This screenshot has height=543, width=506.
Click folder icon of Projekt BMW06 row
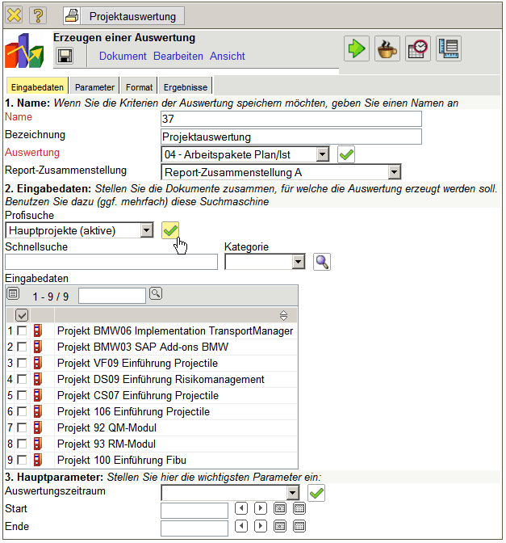click(38, 330)
